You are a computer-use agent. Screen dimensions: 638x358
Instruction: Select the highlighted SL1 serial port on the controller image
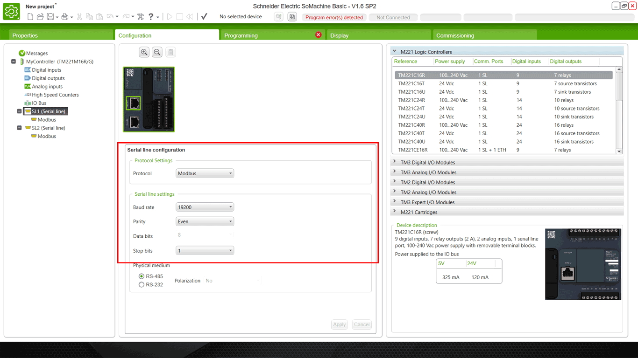[134, 103]
